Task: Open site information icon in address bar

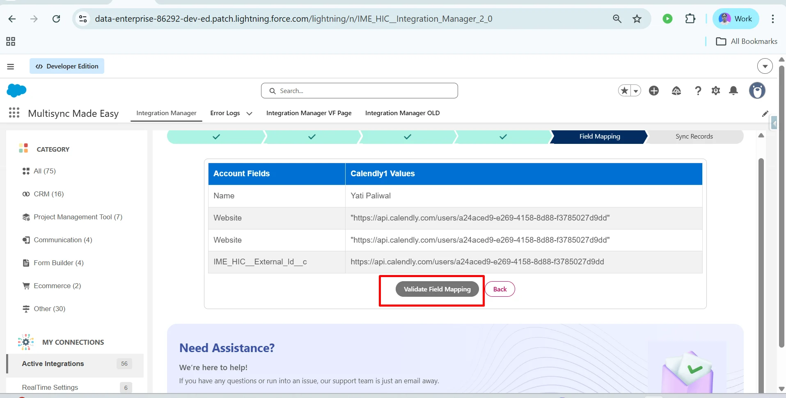Action: tap(83, 19)
